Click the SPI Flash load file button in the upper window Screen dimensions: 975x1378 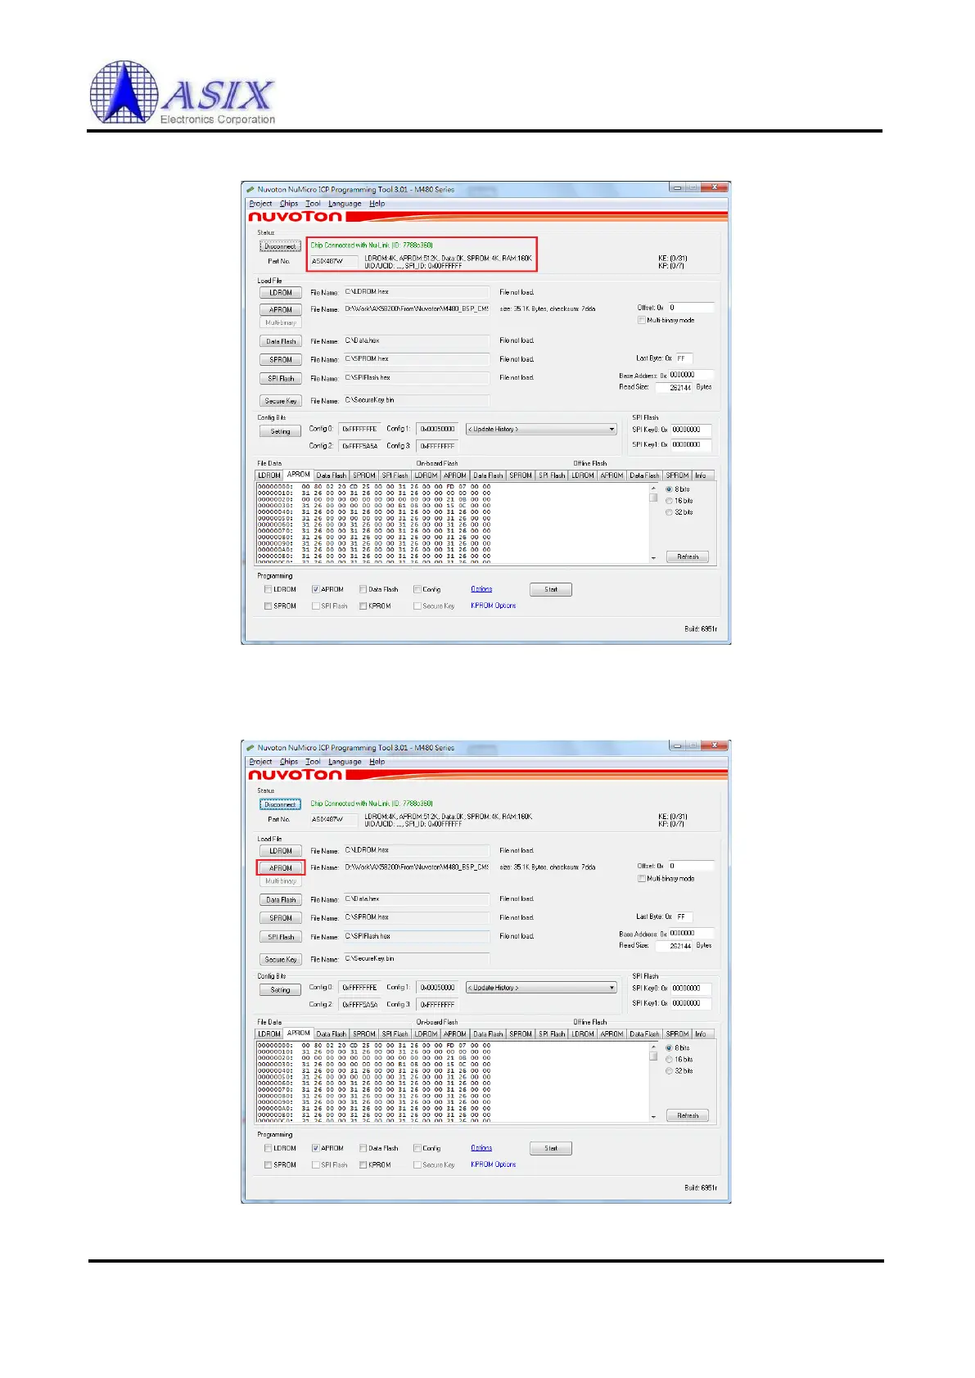(x=281, y=379)
